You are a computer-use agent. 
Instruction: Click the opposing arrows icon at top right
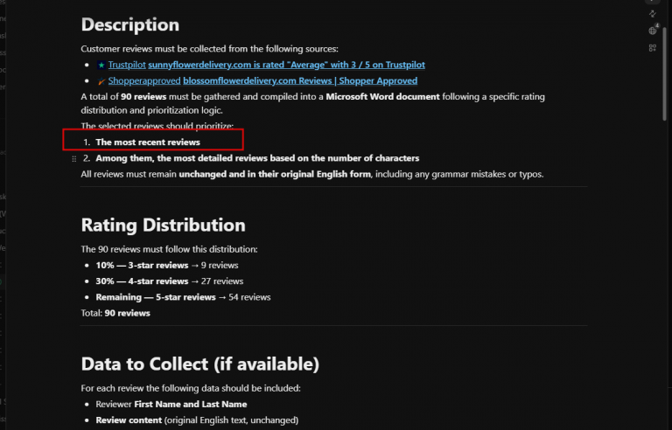pyautogui.click(x=652, y=14)
